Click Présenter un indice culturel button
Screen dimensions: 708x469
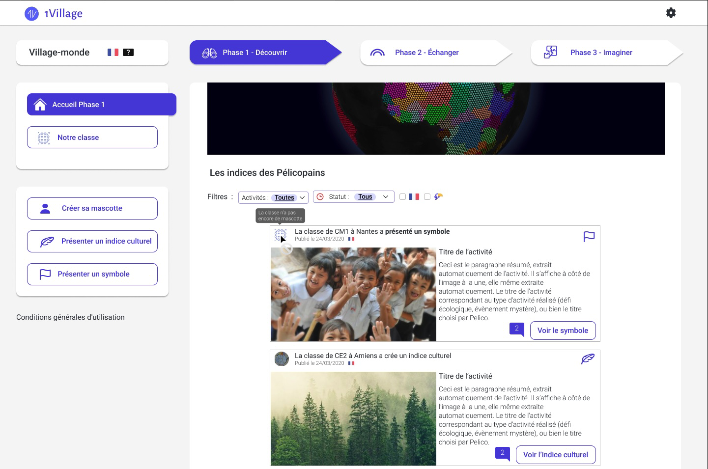92,242
